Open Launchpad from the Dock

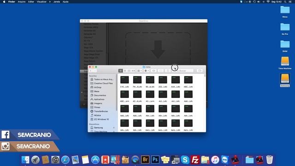click(x=35, y=160)
